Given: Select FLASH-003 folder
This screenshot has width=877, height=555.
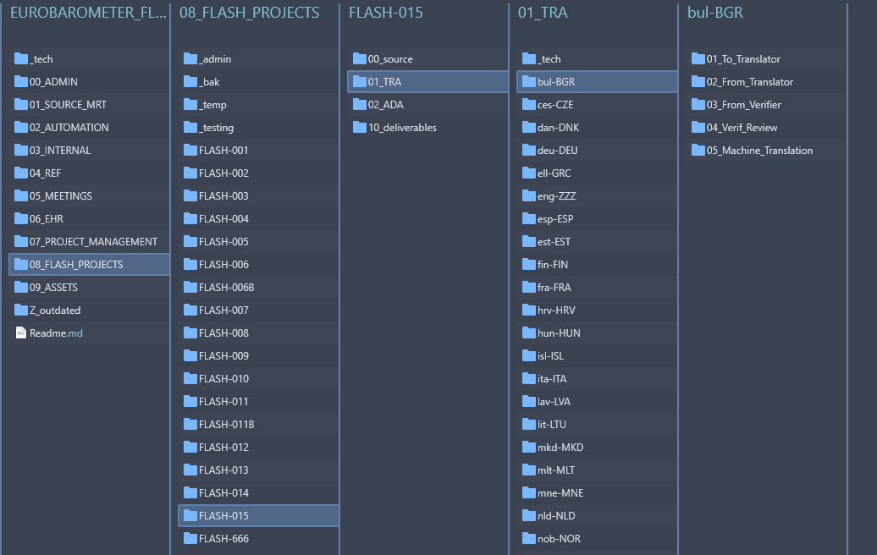Looking at the screenshot, I should coord(258,196).
